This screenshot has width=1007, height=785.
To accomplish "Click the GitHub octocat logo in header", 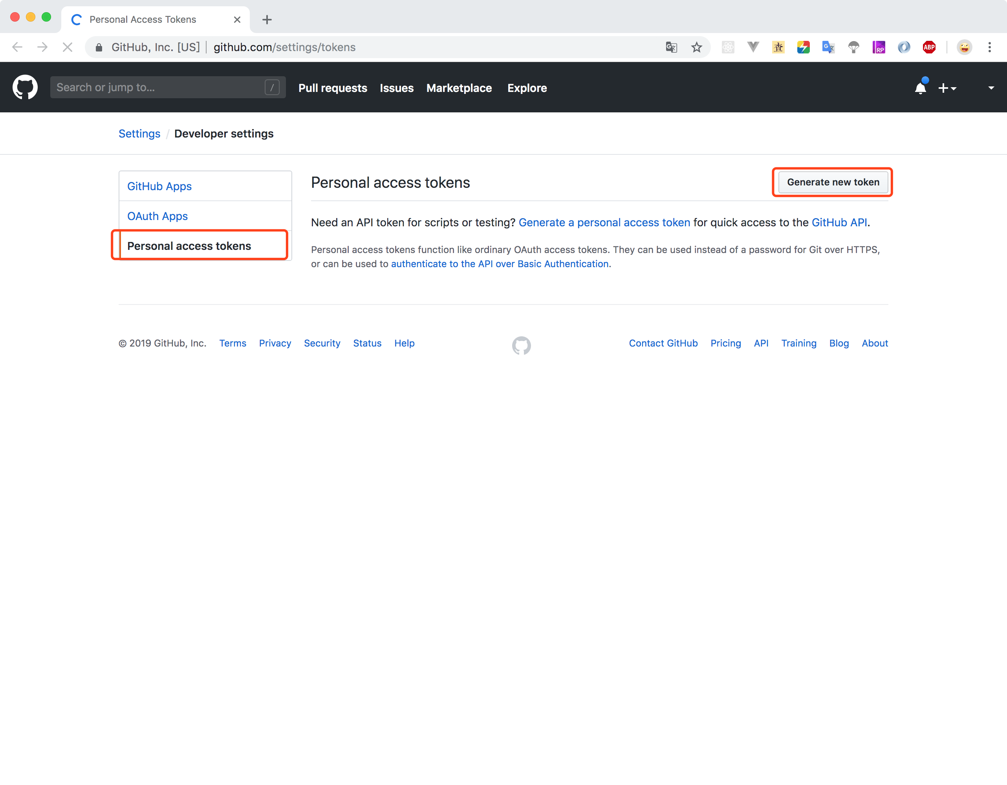I will click(x=25, y=87).
